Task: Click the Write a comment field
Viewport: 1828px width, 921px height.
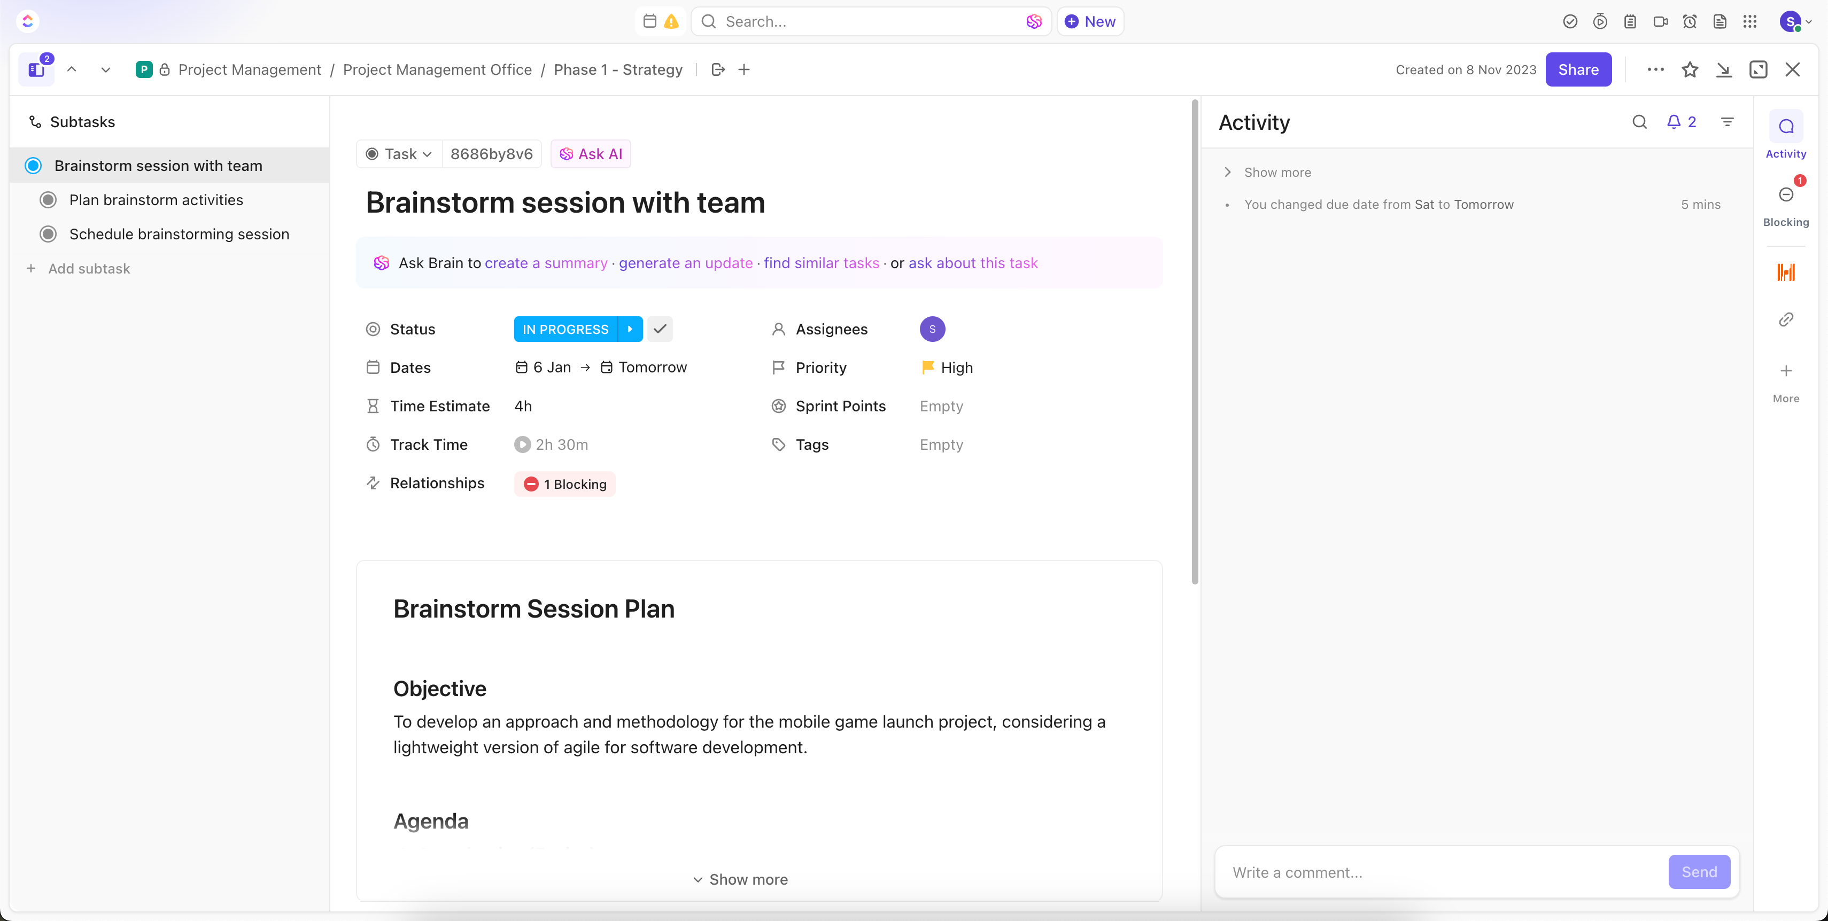Action: [1440, 872]
